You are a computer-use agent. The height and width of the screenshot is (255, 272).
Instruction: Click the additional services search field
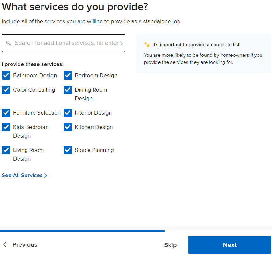point(63,43)
